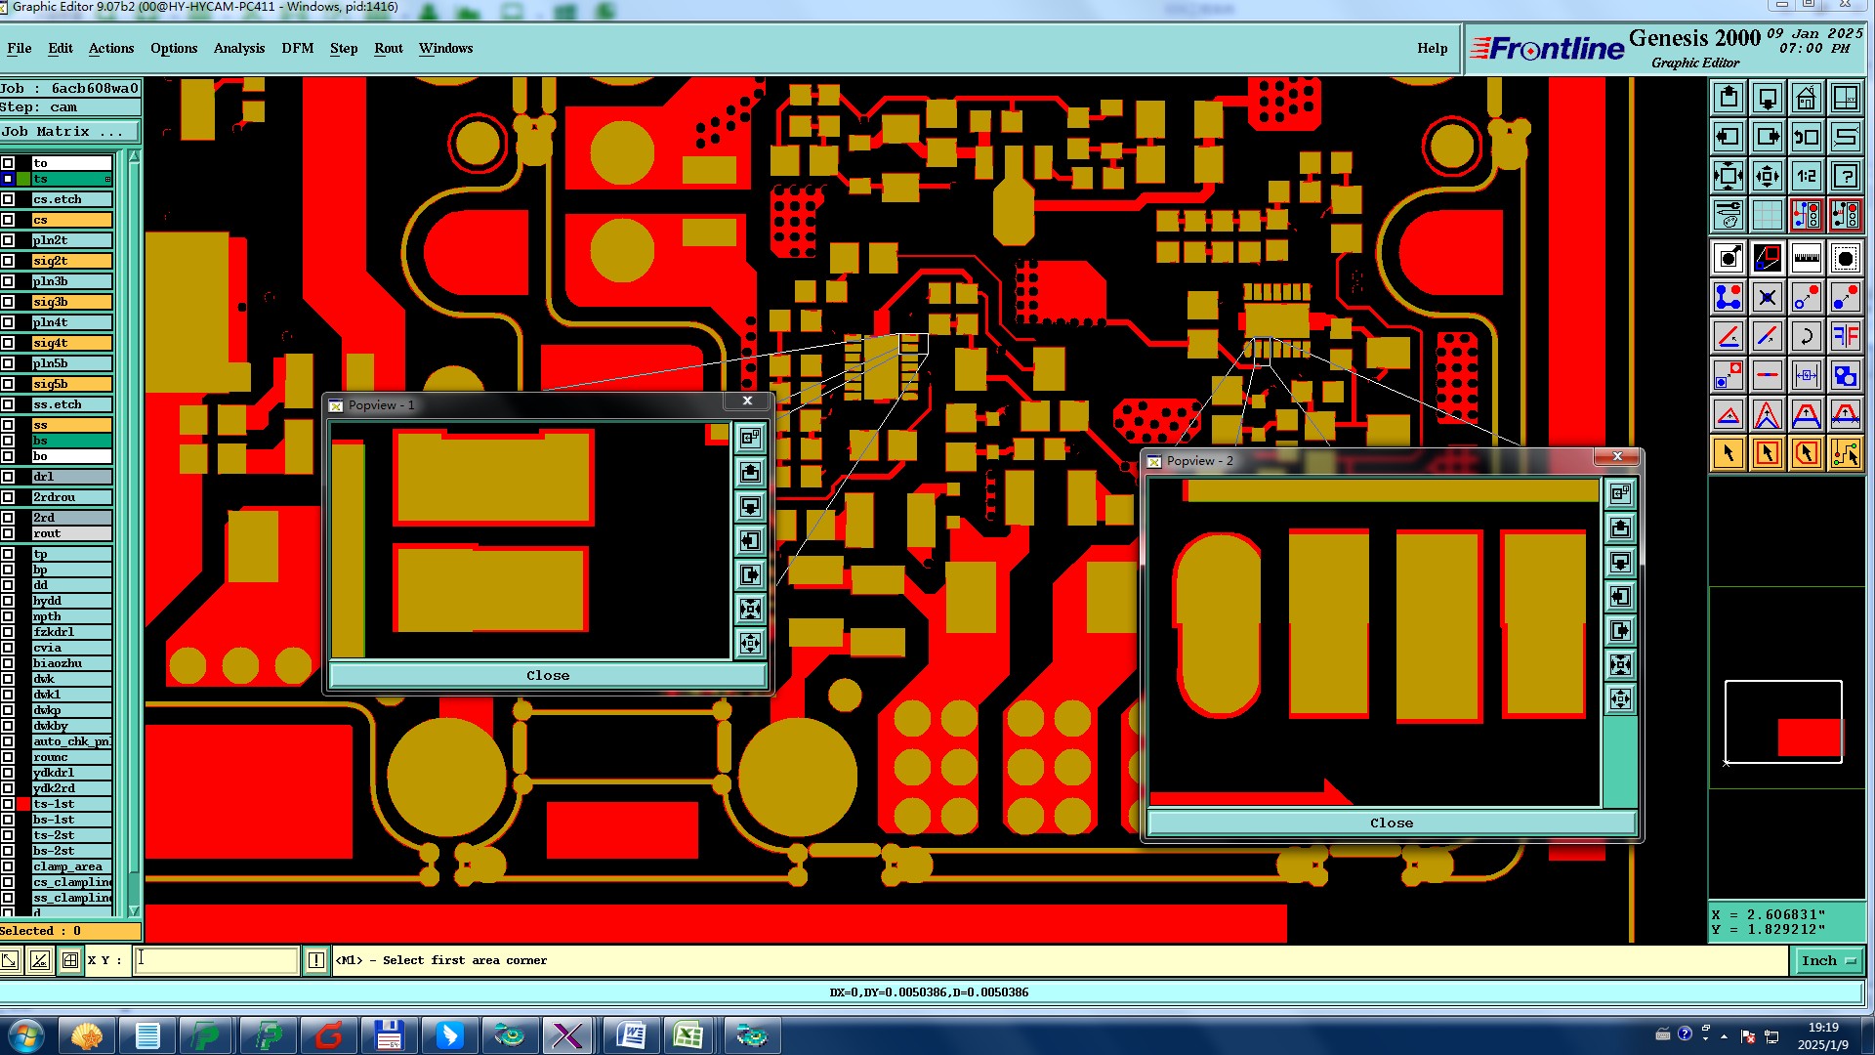Click the mirror F tool icon
This screenshot has height=1055, width=1875.
(1845, 336)
